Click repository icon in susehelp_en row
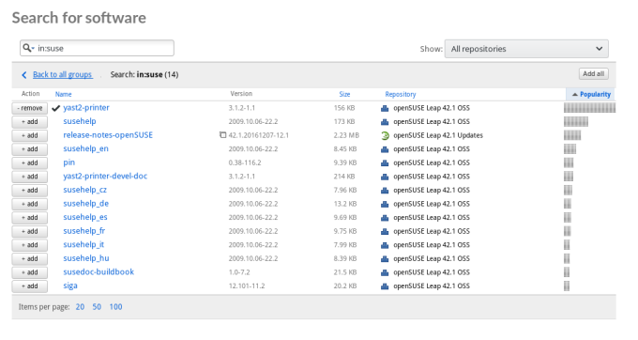This screenshot has width=638, height=340. pos(385,149)
